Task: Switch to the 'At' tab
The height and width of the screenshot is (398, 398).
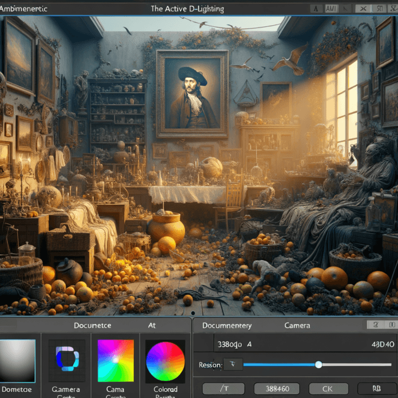Action: [152, 325]
